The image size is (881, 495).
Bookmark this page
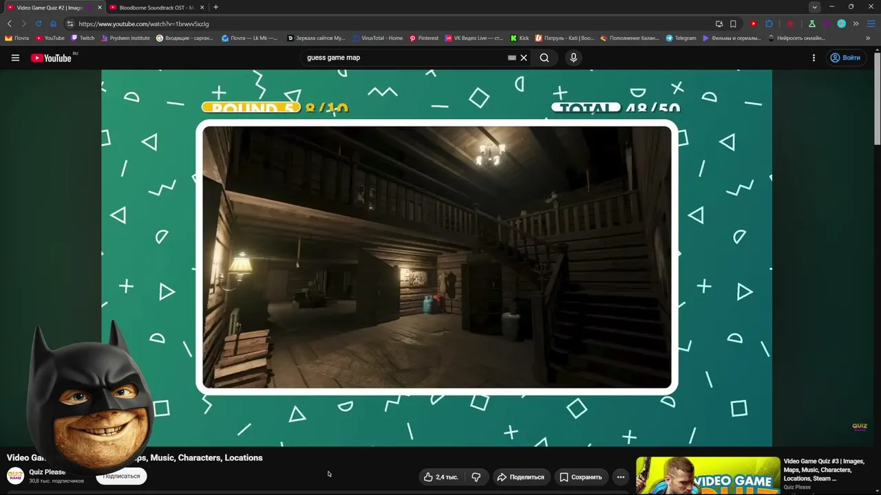click(734, 23)
